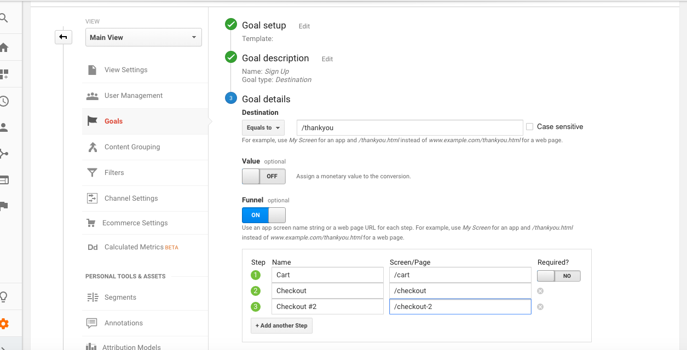Click the back arrow button beside View
The width and height of the screenshot is (687, 350).
[63, 37]
